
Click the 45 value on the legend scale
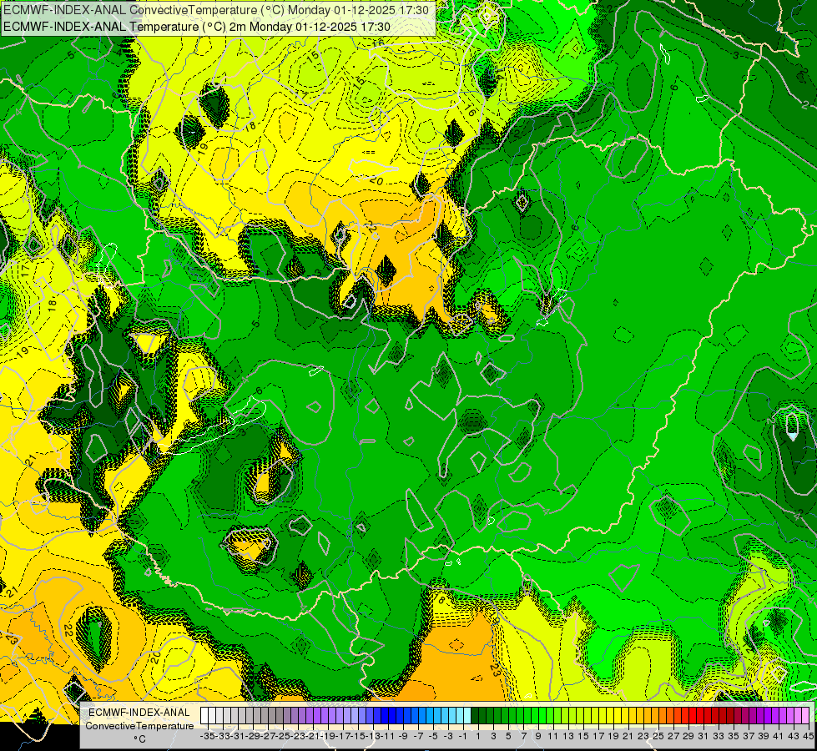click(x=808, y=736)
